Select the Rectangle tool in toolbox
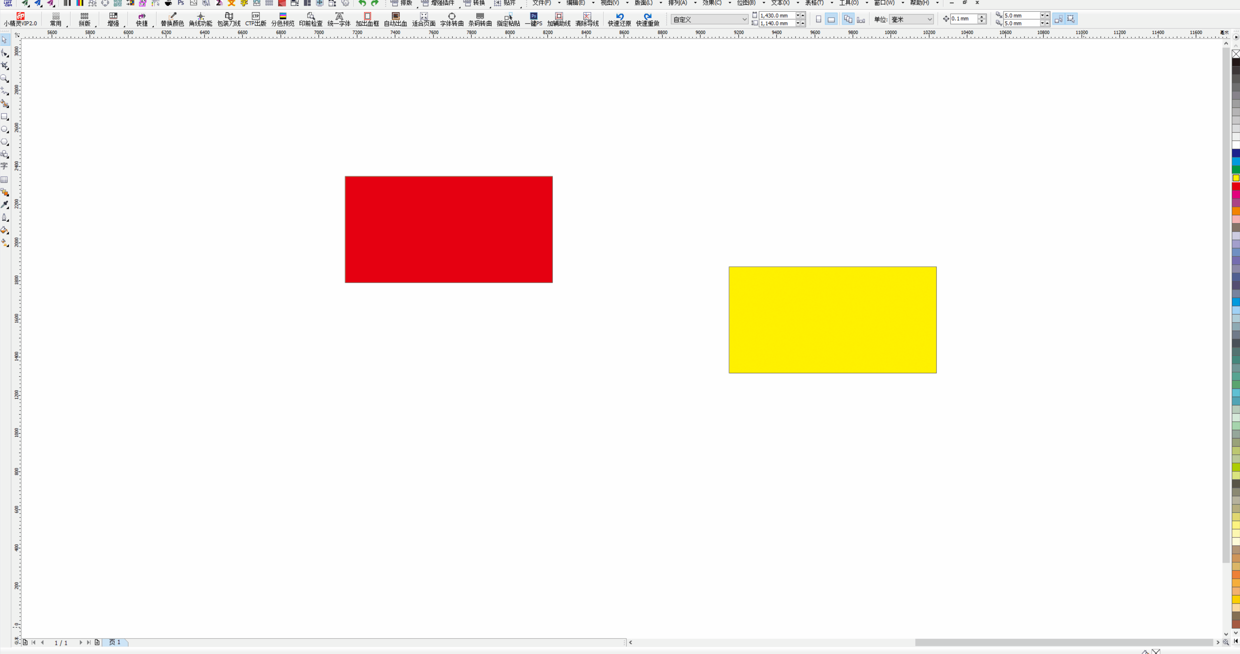The image size is (1240, 654). coord(4,117)
